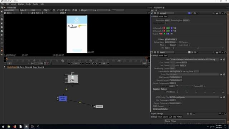Viewport: 229px width, 129px height.
Task: Enable the All Planes checkbox
Action: (188, 42)
